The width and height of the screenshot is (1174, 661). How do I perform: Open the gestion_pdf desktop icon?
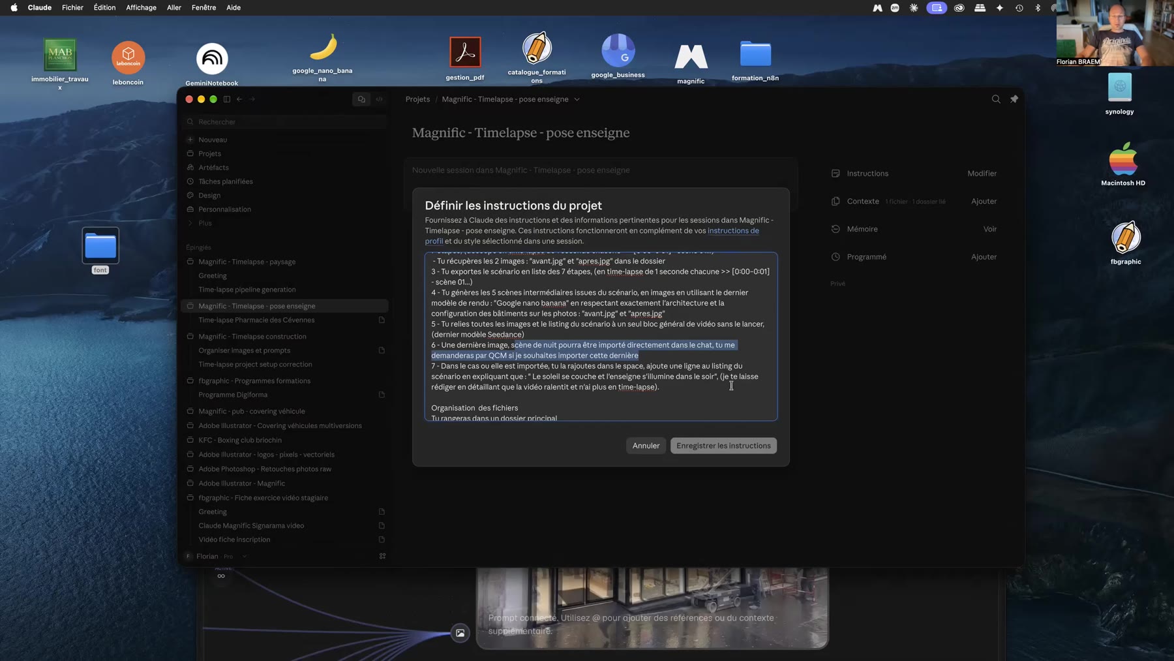point(465,59)
